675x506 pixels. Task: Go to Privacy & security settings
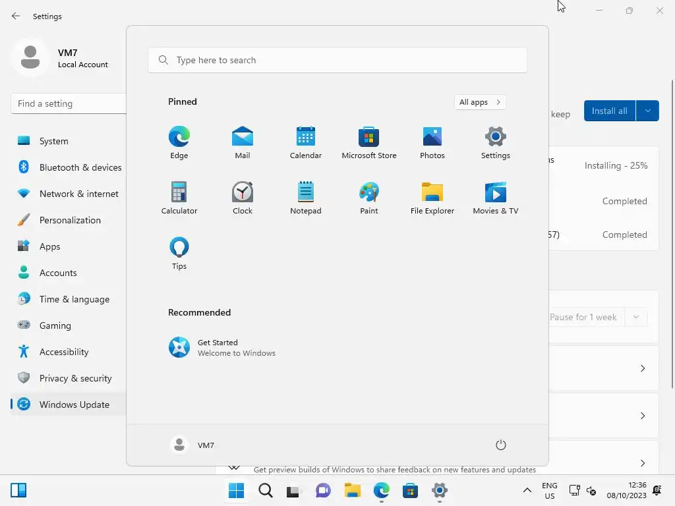[69, 378]
